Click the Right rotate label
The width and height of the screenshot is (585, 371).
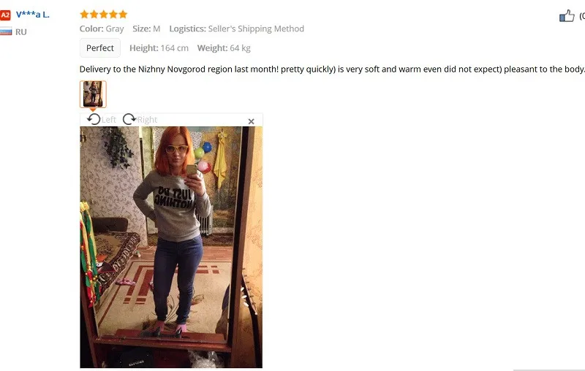click(x=147, y=120)
